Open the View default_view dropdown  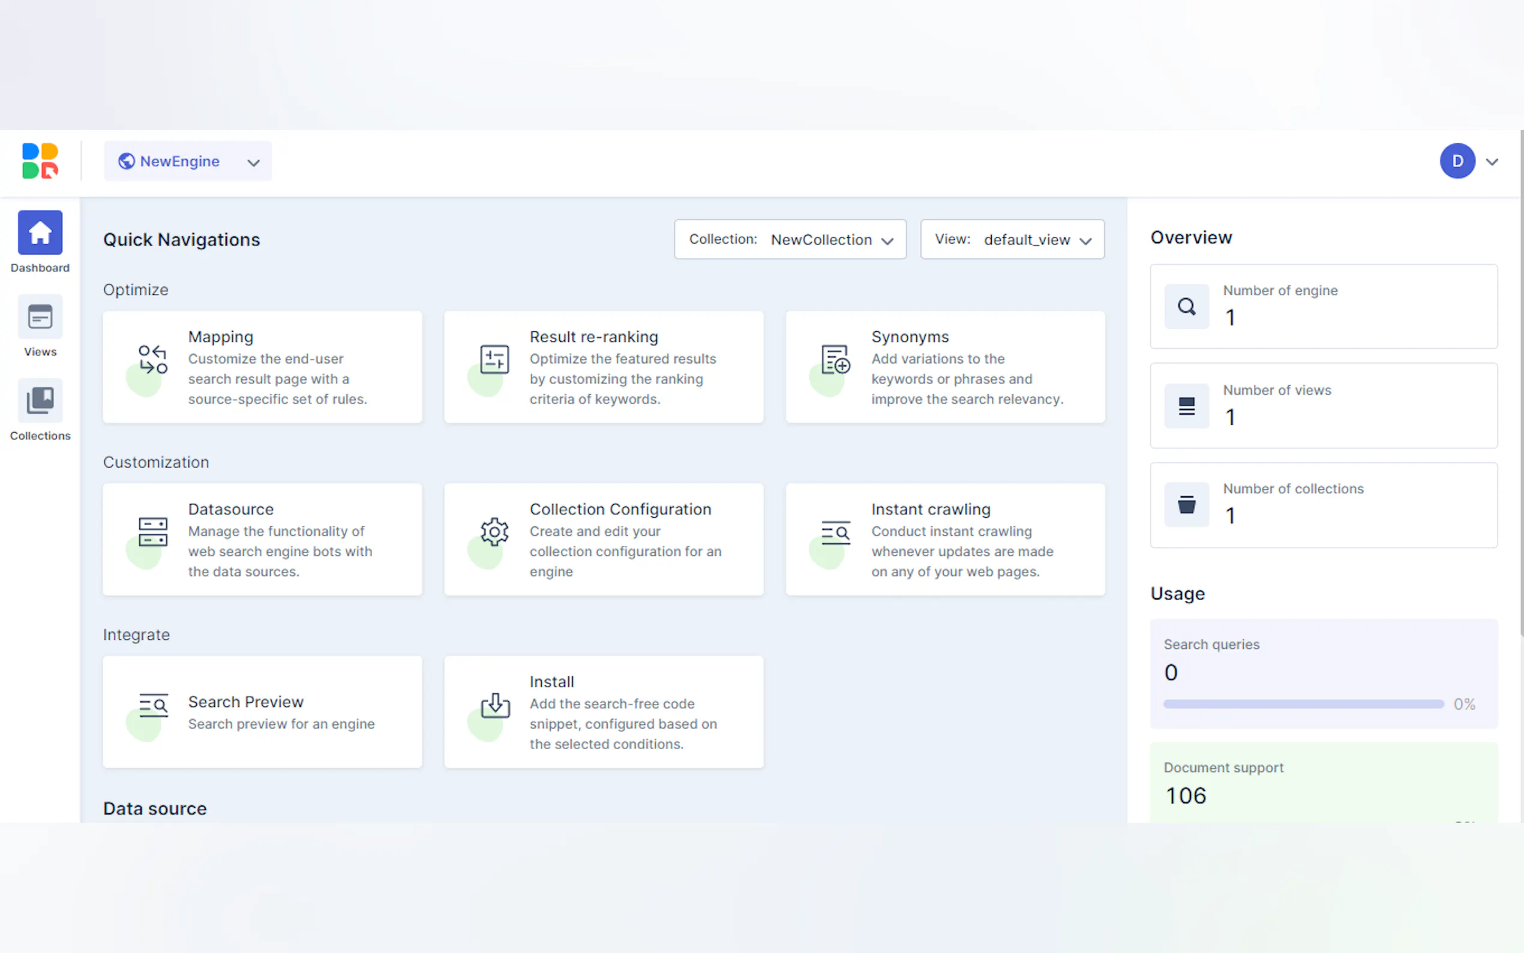[1012, 239]
